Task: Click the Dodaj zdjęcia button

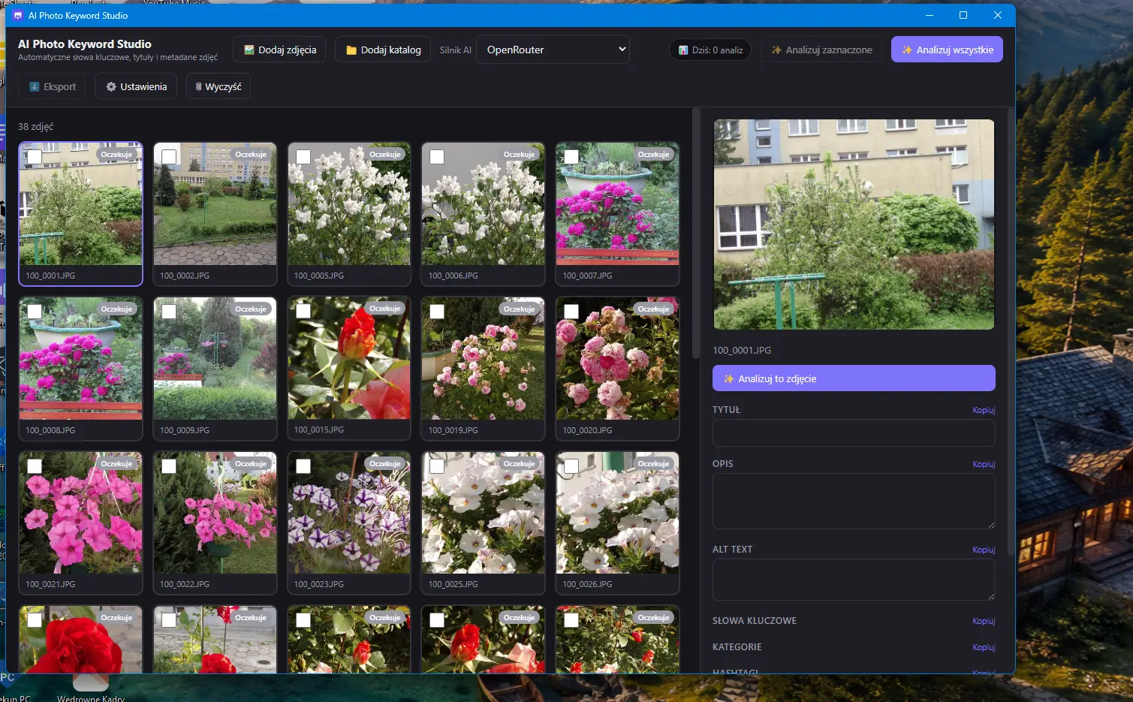Action: (279, 50)
